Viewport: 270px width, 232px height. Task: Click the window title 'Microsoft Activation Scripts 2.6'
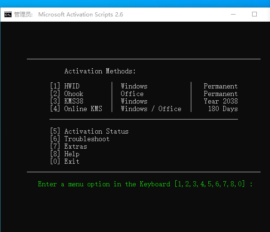81,15
